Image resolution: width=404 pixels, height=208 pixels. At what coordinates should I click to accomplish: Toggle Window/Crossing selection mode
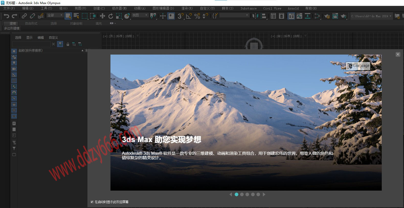(93, 16)
